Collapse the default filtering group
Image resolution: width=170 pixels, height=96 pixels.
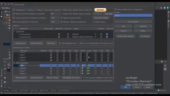(14, 31)
